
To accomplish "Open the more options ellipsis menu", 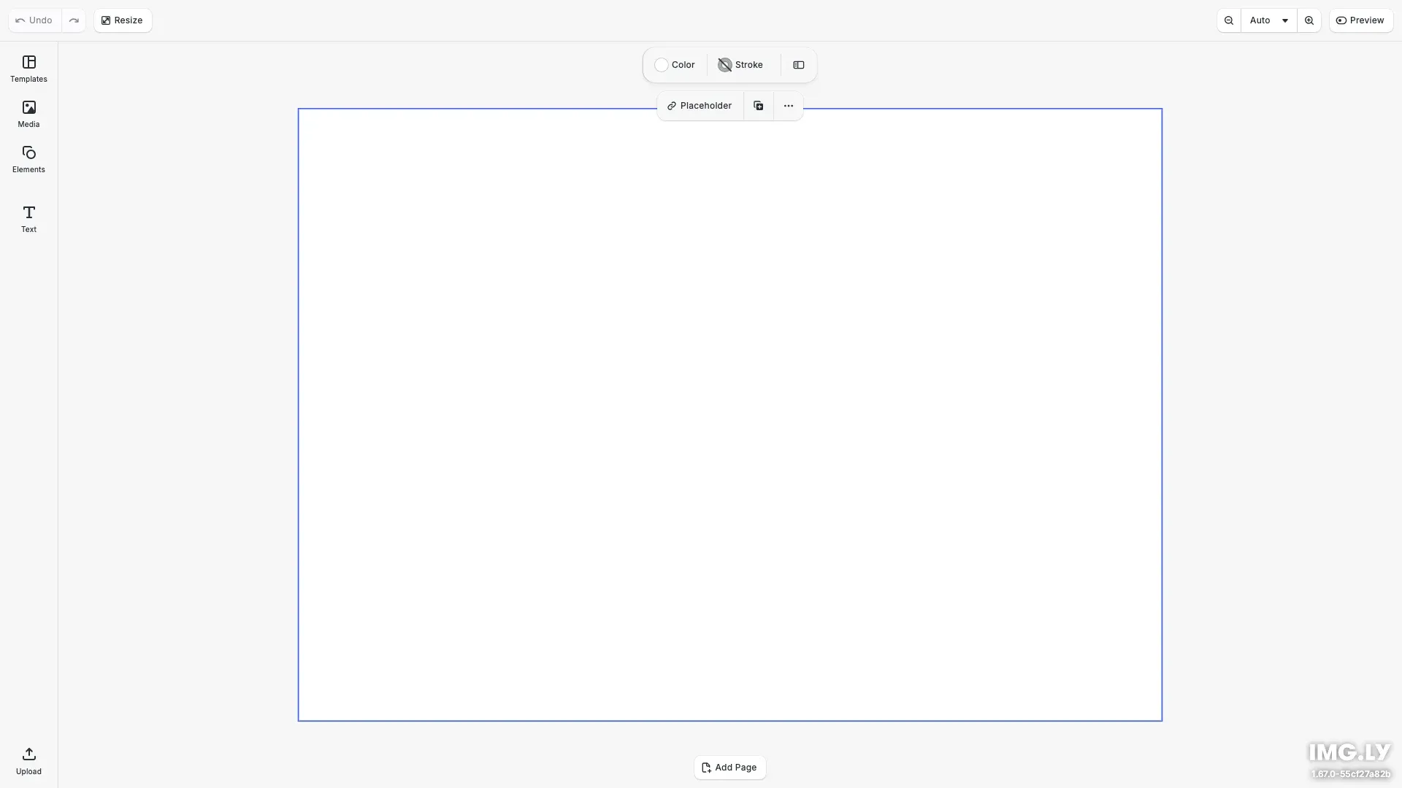I will click(x=788, y=105).
